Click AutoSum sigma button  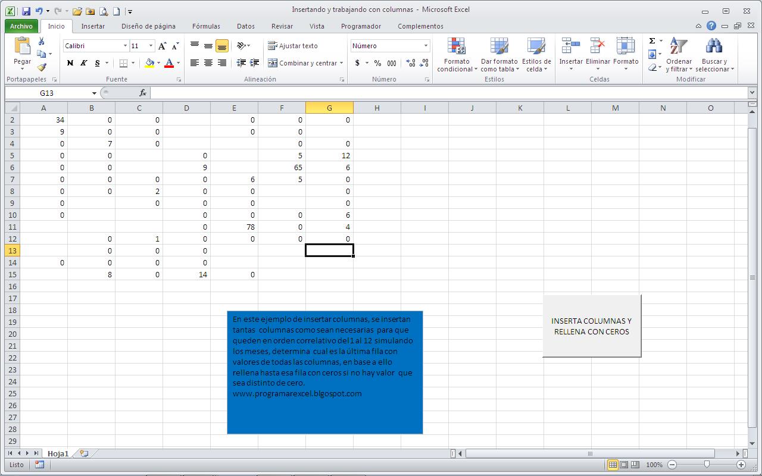point(652,41)
